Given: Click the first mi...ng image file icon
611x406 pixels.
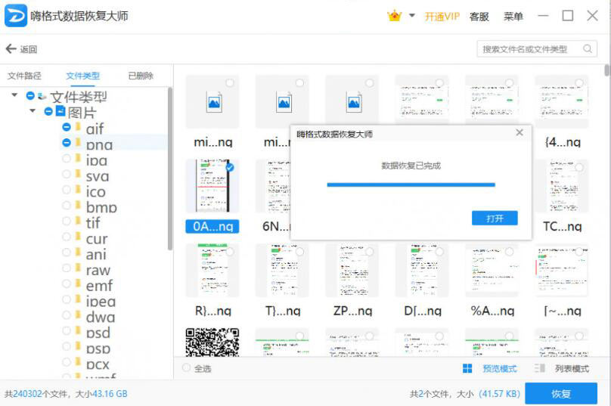Looking at the screenshot, I should coord(214,103).
